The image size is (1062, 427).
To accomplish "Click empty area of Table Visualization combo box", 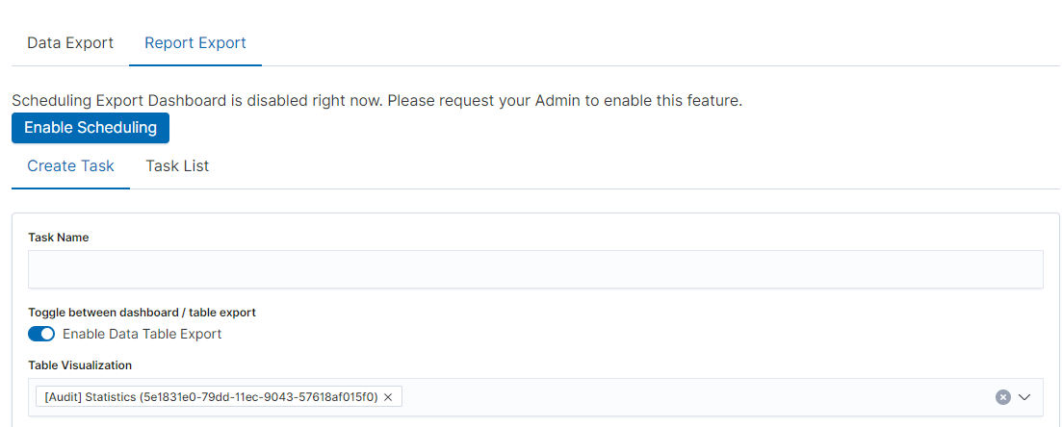I will tap(693, 397).
